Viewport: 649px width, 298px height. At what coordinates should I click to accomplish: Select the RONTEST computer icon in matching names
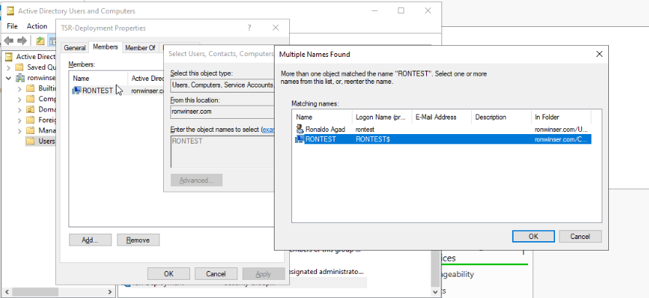pyautogui.click(x=299, y=139)
